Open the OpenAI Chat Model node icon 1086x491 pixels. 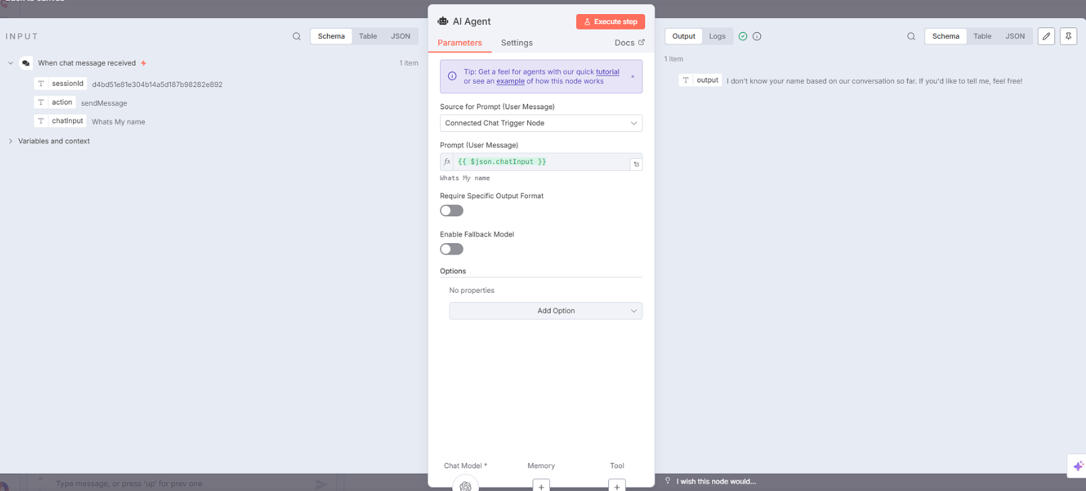click(466, 486)
